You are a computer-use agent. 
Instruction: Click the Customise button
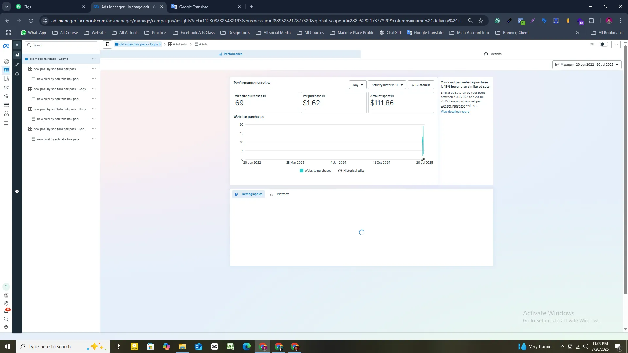[x=421, y=85]
